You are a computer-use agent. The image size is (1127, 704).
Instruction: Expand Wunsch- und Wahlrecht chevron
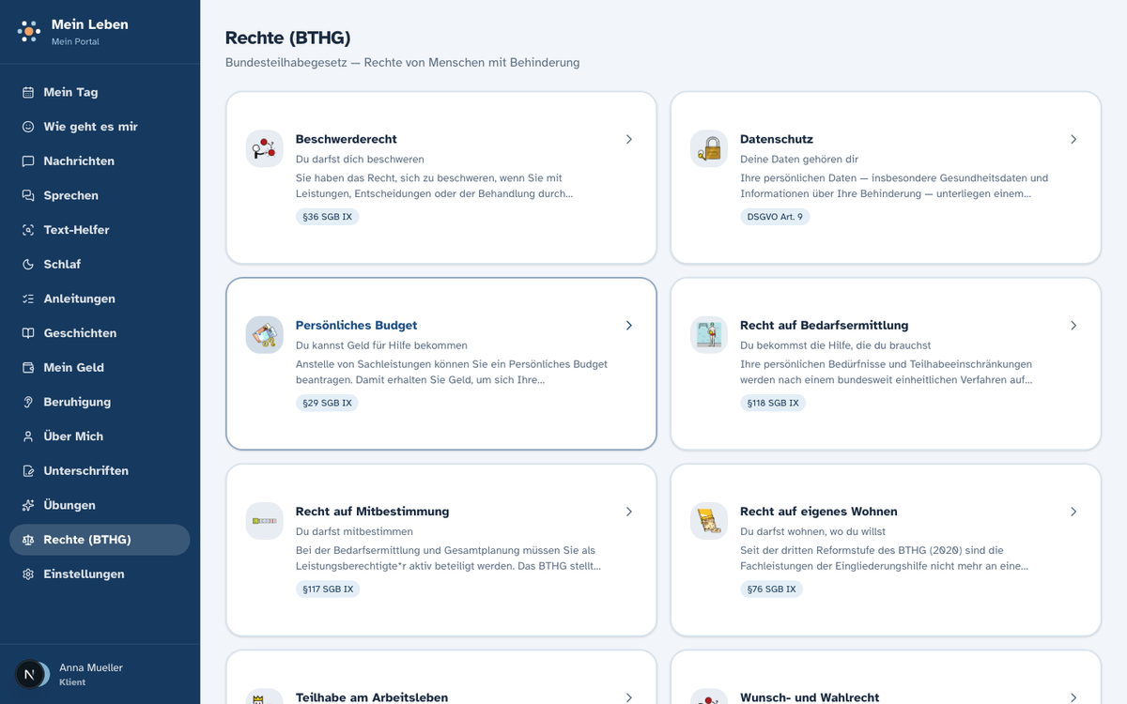(x=1073, y=697)
